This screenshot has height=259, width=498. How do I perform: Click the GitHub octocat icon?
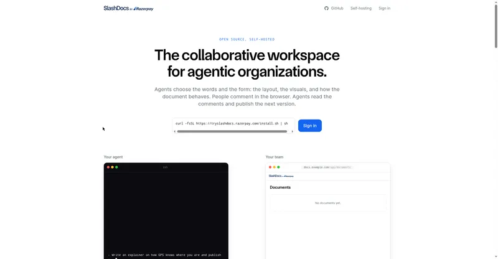(x=326, y=8)
